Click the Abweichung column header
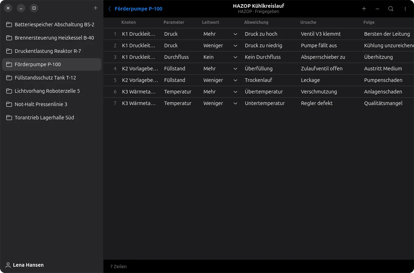 pos(256,22)
